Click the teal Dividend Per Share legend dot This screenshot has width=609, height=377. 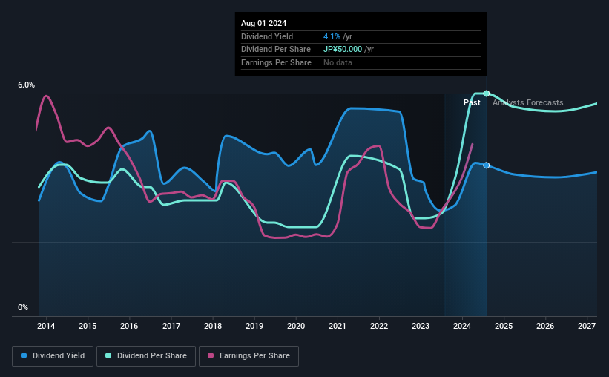click(x=108, y=355)
